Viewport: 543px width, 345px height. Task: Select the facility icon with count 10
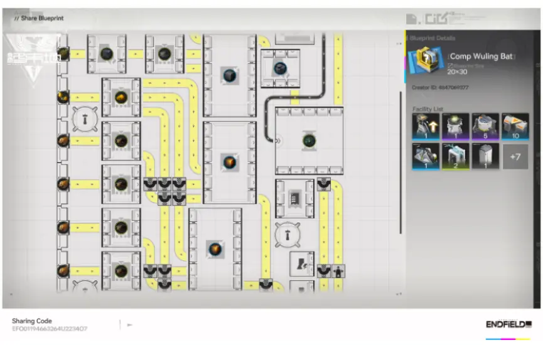[x=515, y=127]
